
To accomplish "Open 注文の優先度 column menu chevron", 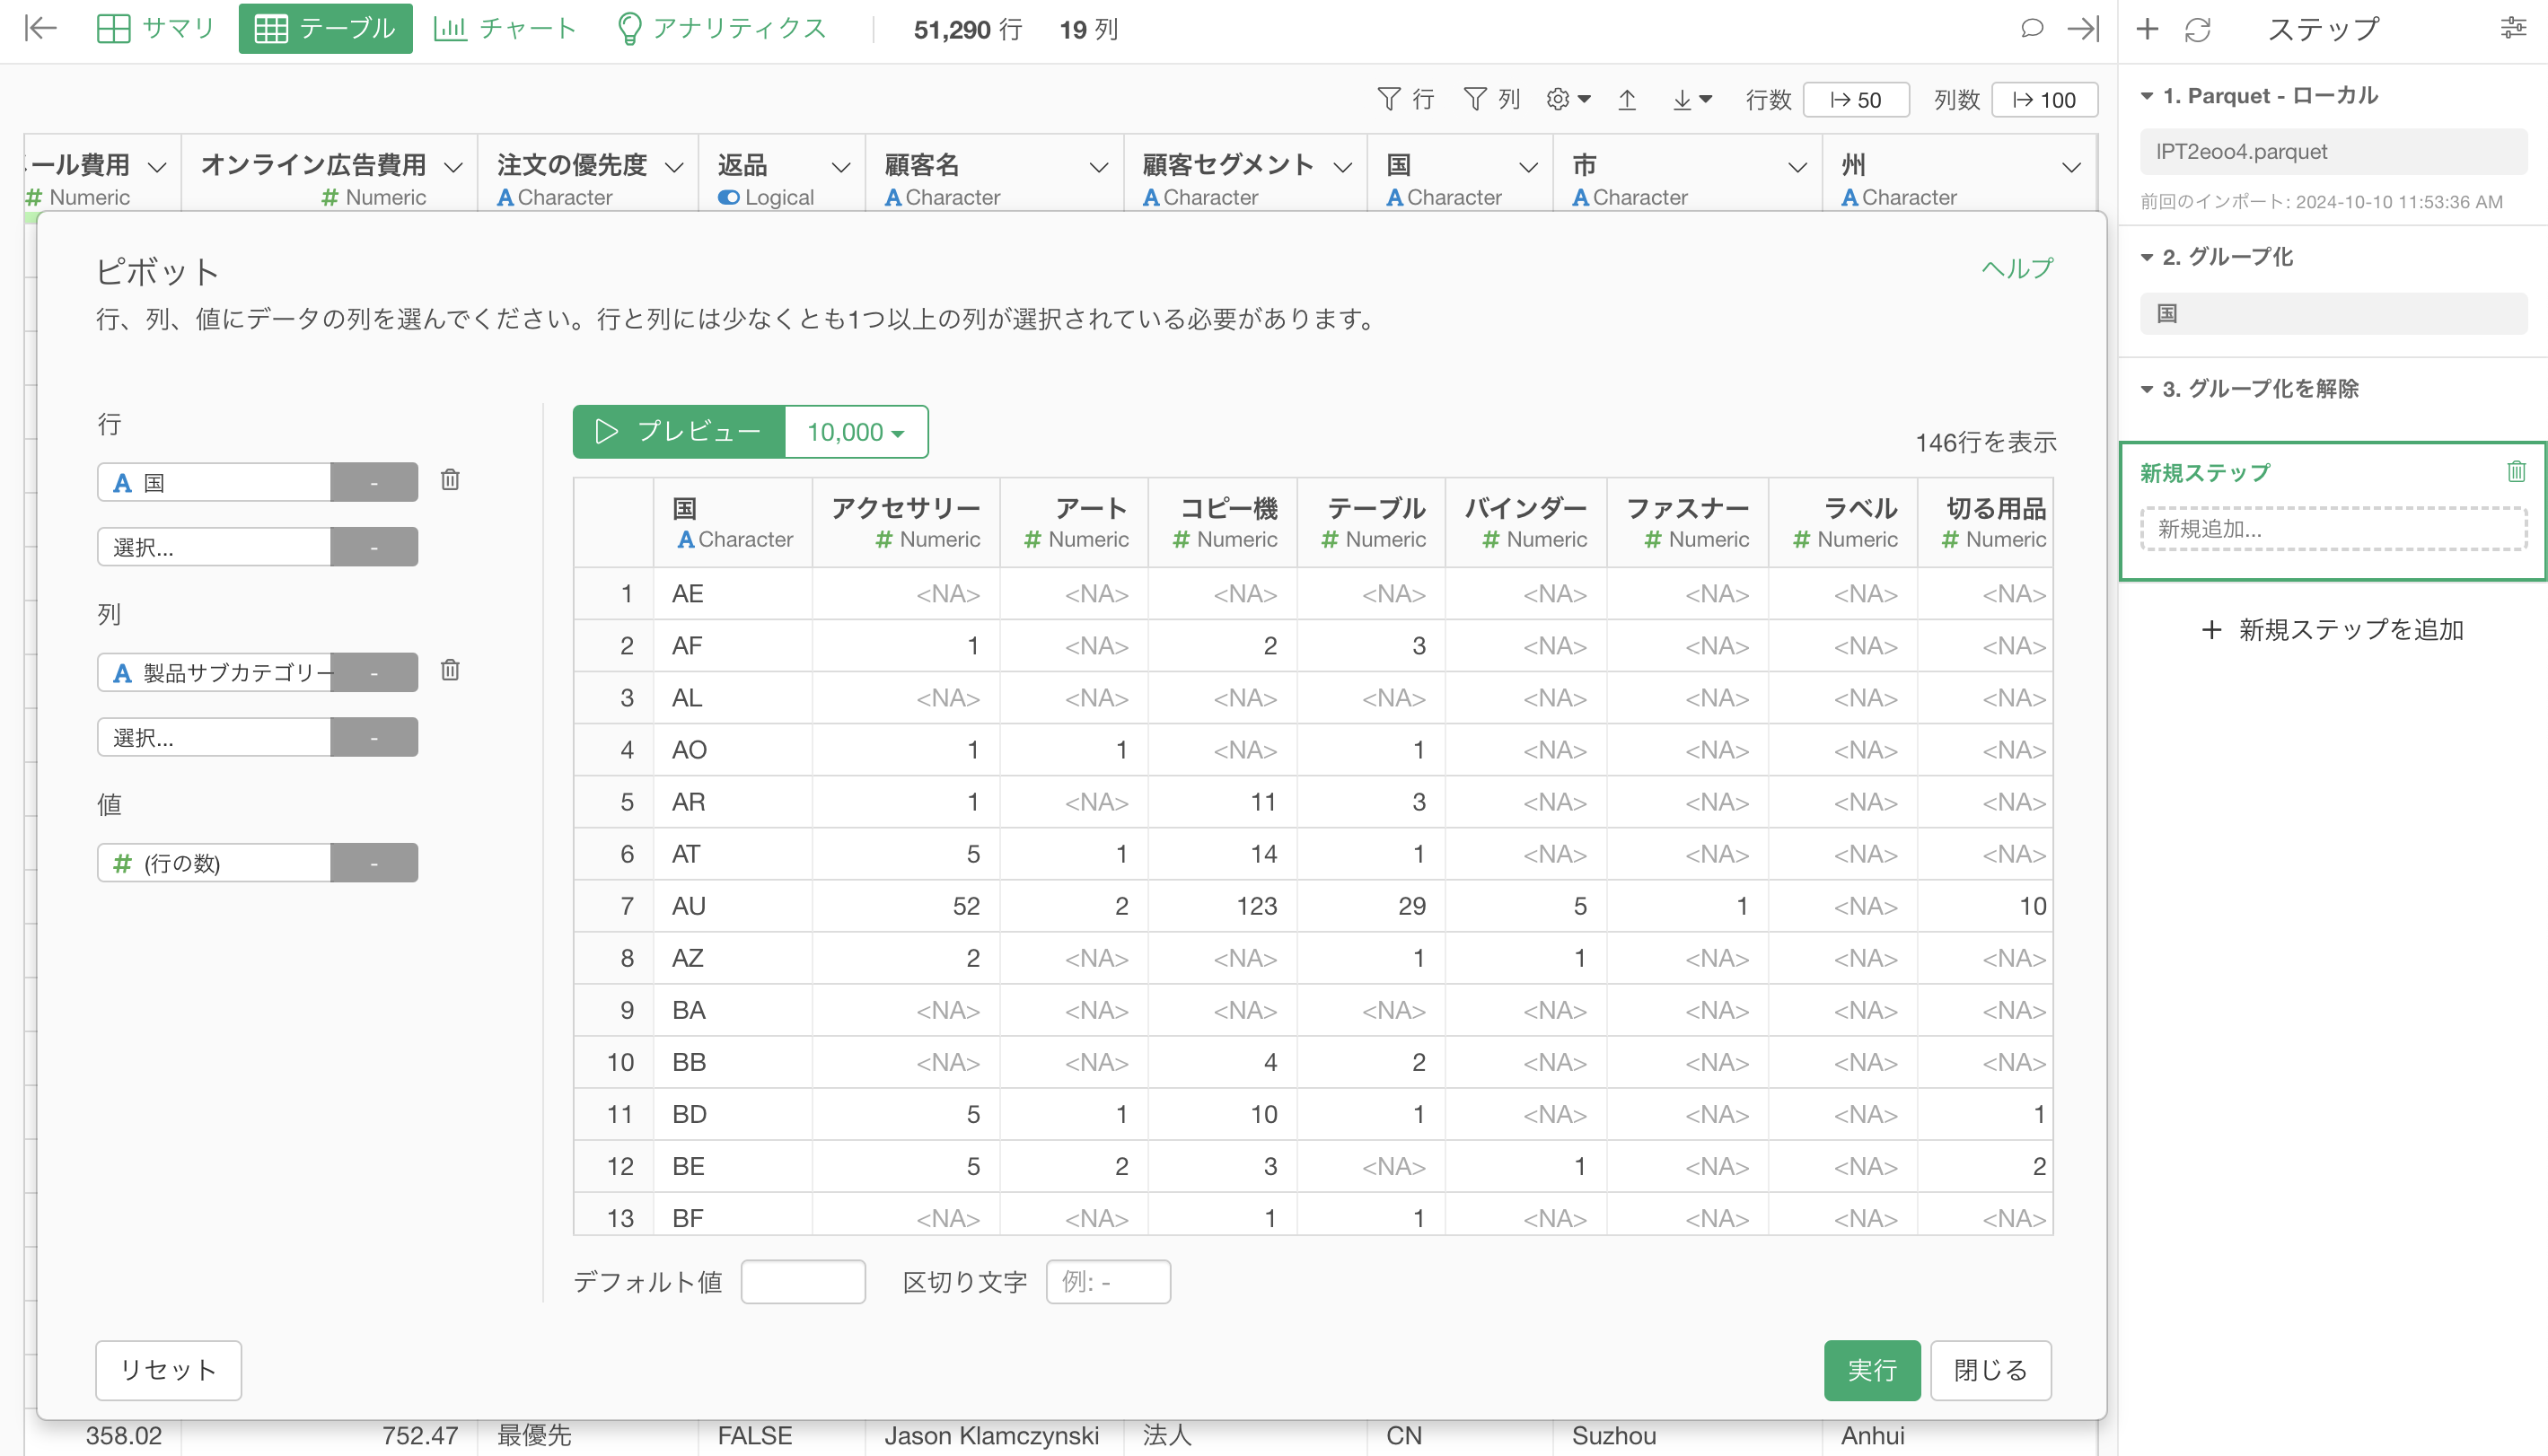I will click(675, 167).
